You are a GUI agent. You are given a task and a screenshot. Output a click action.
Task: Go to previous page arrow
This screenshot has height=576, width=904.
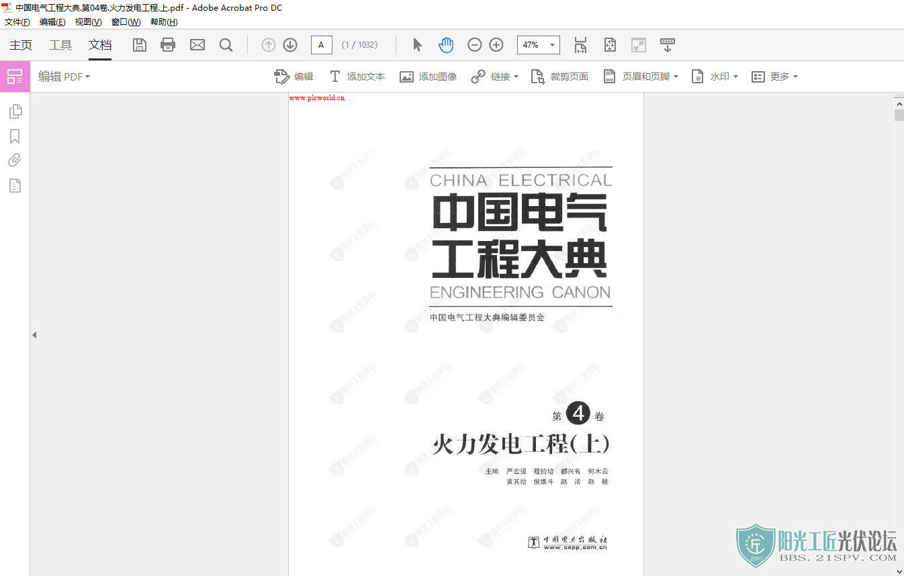coord(269,45)
